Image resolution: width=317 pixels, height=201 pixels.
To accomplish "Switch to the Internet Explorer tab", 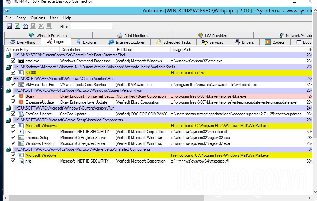I will [x=127, y=42].
